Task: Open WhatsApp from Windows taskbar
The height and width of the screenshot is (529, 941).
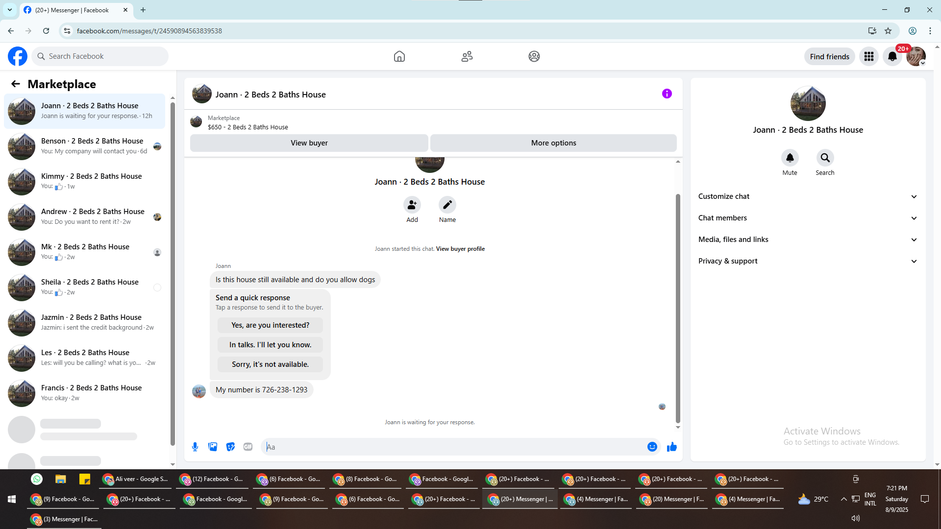Action: [x=37, y=479]
